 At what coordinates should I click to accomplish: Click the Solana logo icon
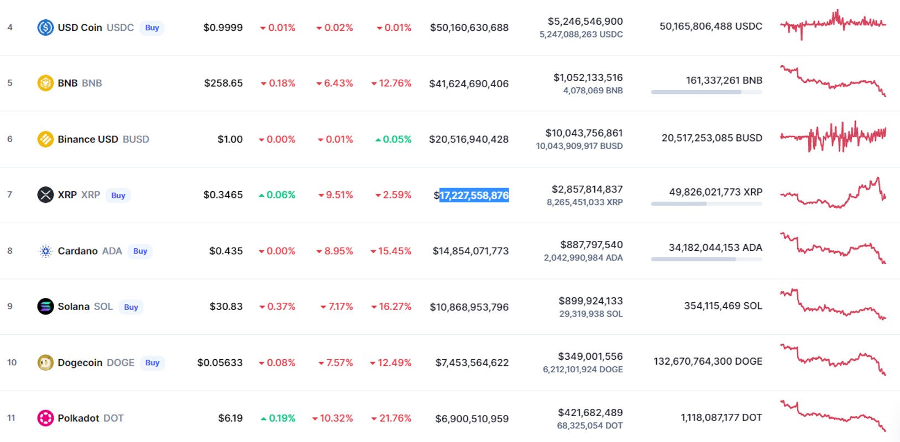point(45,307)
